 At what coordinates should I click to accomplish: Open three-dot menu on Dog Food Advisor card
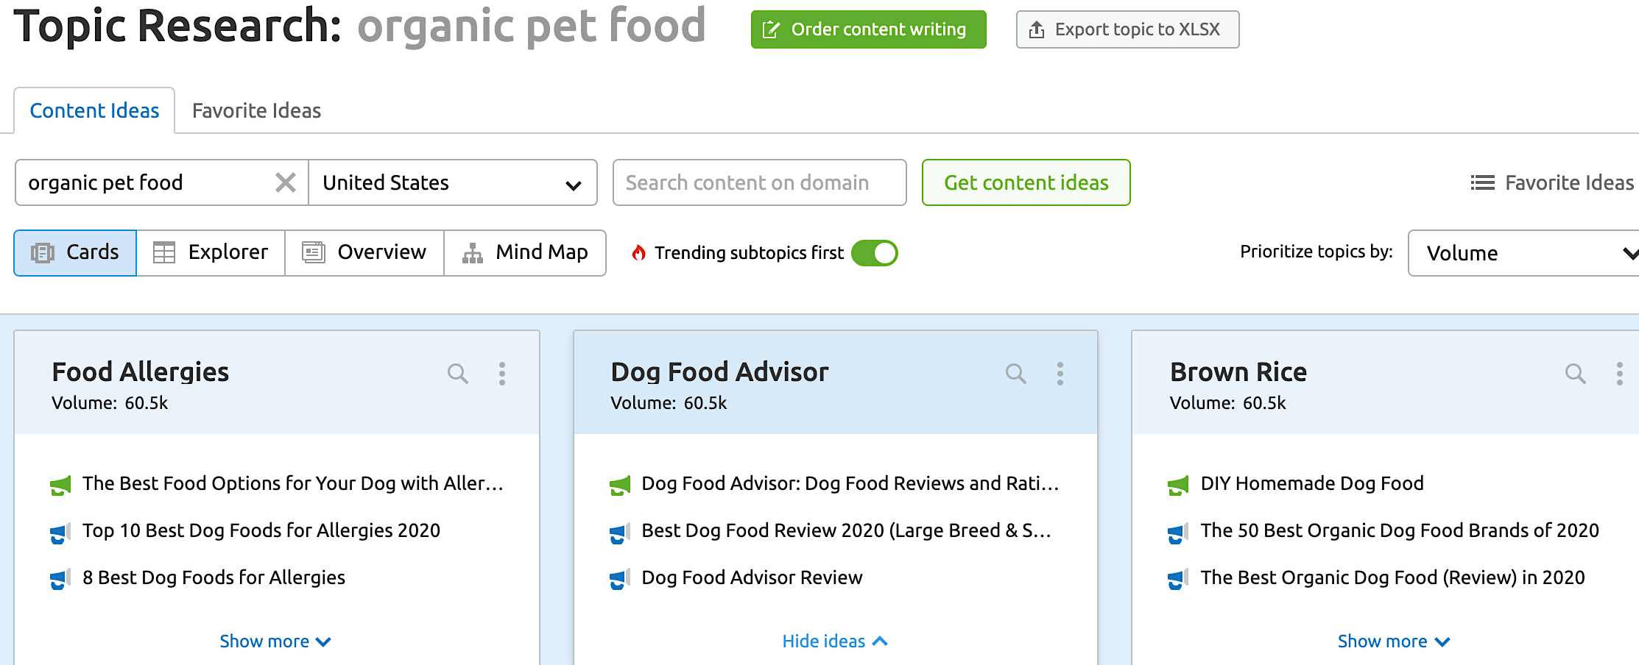point(1060,374)
